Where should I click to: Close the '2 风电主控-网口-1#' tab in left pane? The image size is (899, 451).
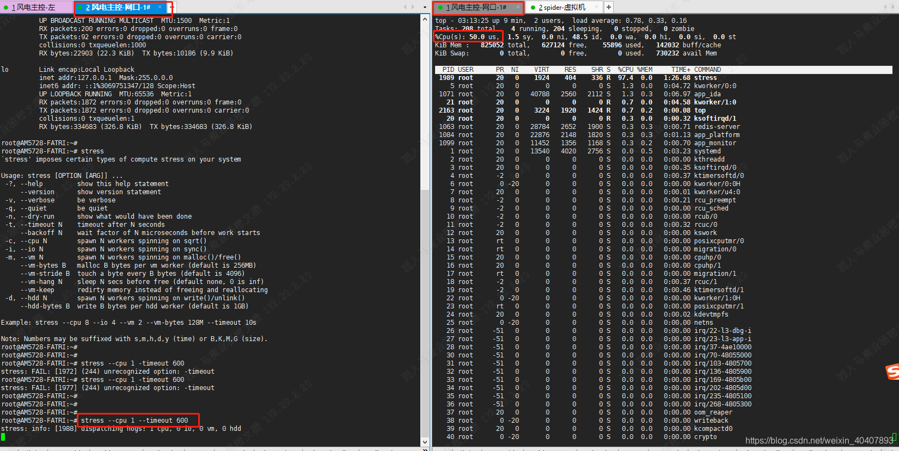point(160,7)
